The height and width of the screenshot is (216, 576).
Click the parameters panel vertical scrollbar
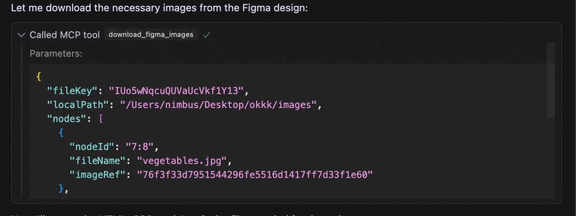[x=550, y=80]
